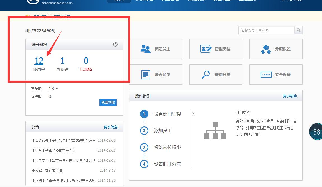
Task: Select the 分流设置 (Routing Settings) icon
Action: coord(265,49)
